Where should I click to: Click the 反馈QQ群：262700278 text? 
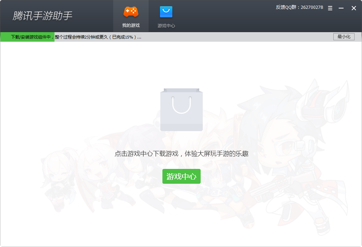tap(299, 7)
